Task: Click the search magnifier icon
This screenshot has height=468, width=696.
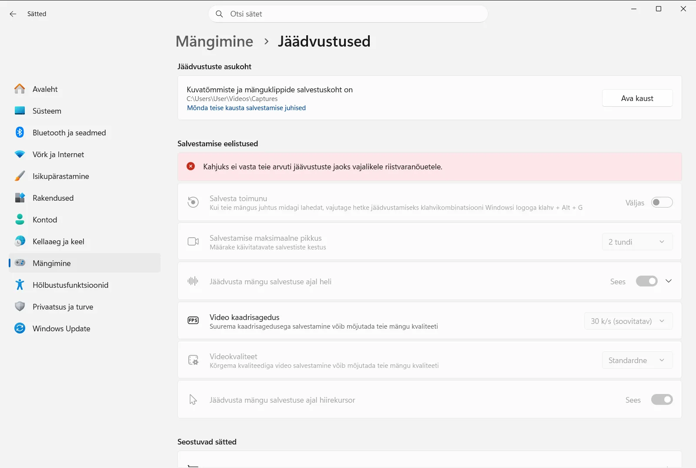Action: tap(220, 14)
